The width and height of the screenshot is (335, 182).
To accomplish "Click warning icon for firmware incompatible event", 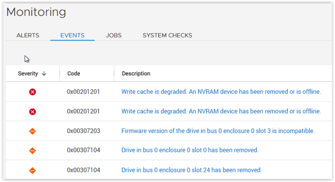I will [33, 131].
